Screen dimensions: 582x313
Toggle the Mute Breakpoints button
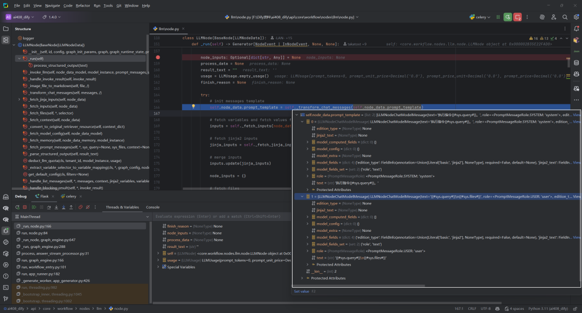[x=88, y=207]
